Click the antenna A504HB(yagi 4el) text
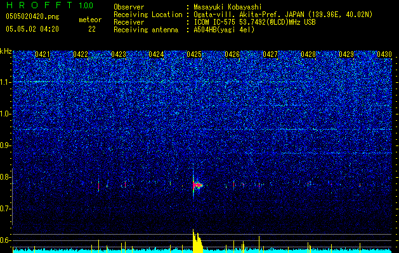Viewport: 399px width, 253px height. [x=224, y=30]
